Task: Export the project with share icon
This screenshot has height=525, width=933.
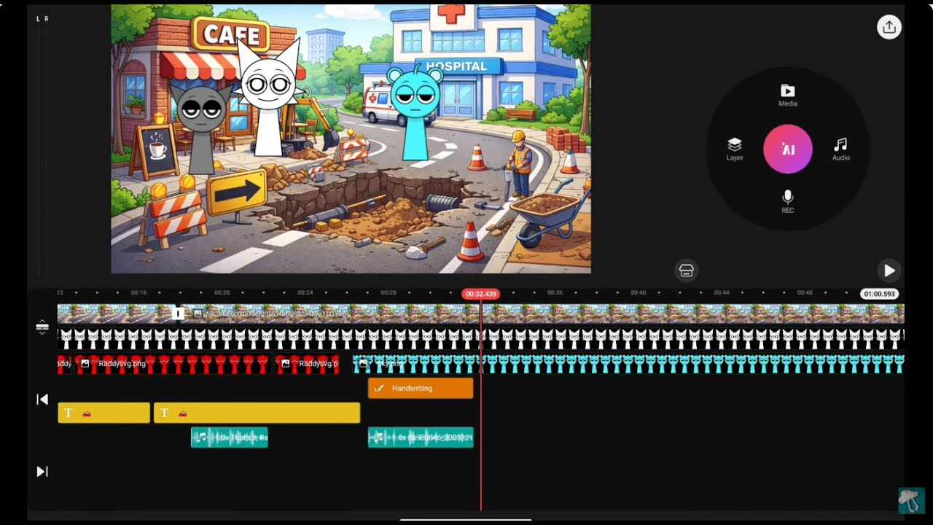Action: pos(889,28)
